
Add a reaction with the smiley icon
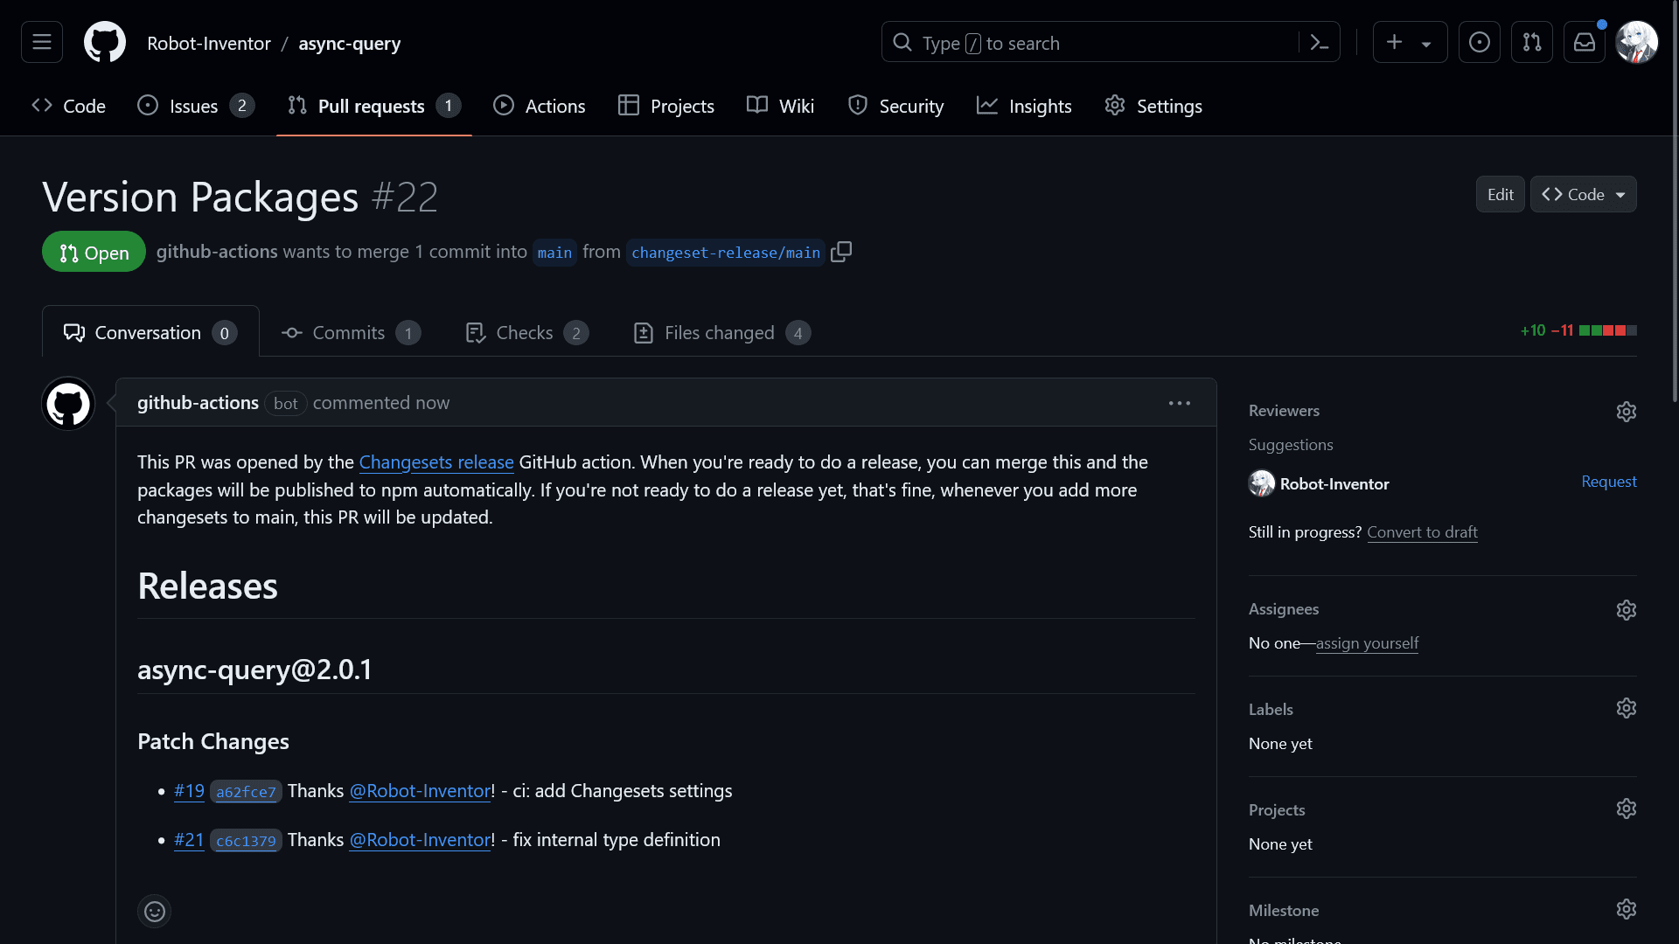(x=155, y=912)
